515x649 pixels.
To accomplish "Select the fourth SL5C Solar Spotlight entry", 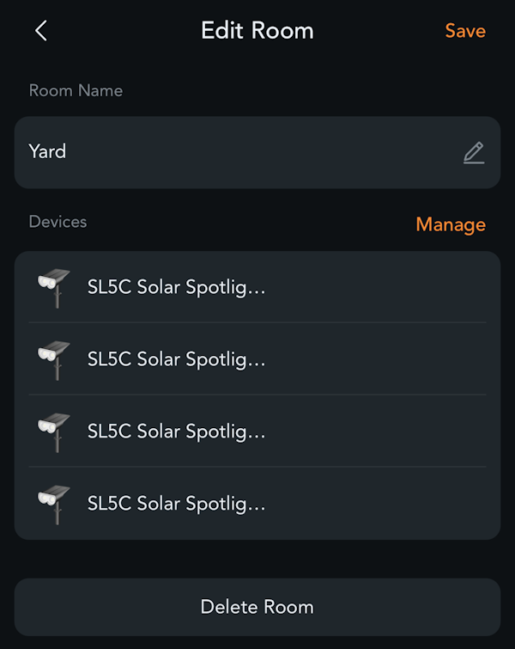I will (257, 504).
